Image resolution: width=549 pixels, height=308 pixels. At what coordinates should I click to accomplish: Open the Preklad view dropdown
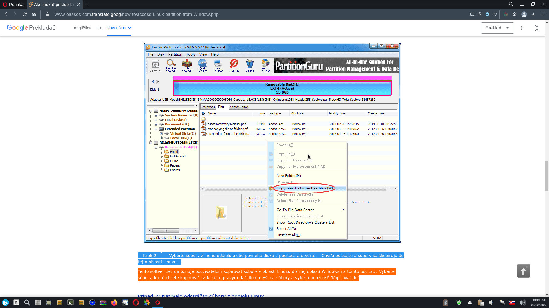pos(497,28)
